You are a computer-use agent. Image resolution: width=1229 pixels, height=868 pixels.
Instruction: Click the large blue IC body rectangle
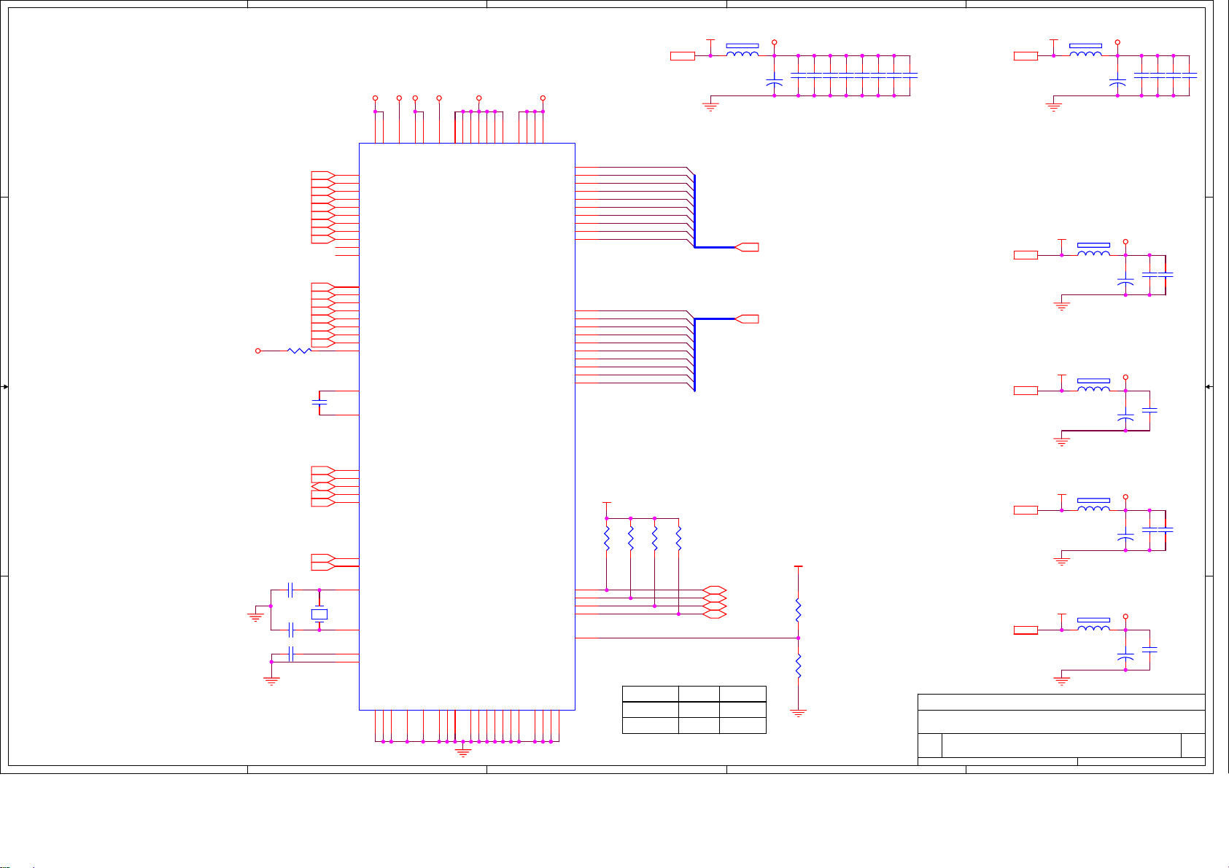coord(467,426)
